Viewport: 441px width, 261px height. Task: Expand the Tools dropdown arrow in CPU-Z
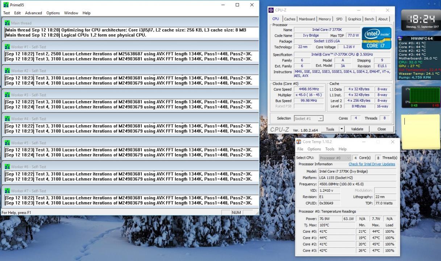pos(341,129)
